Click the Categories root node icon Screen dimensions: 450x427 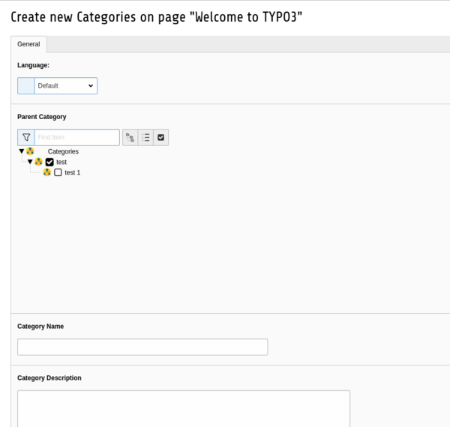(x=31, y=151)
